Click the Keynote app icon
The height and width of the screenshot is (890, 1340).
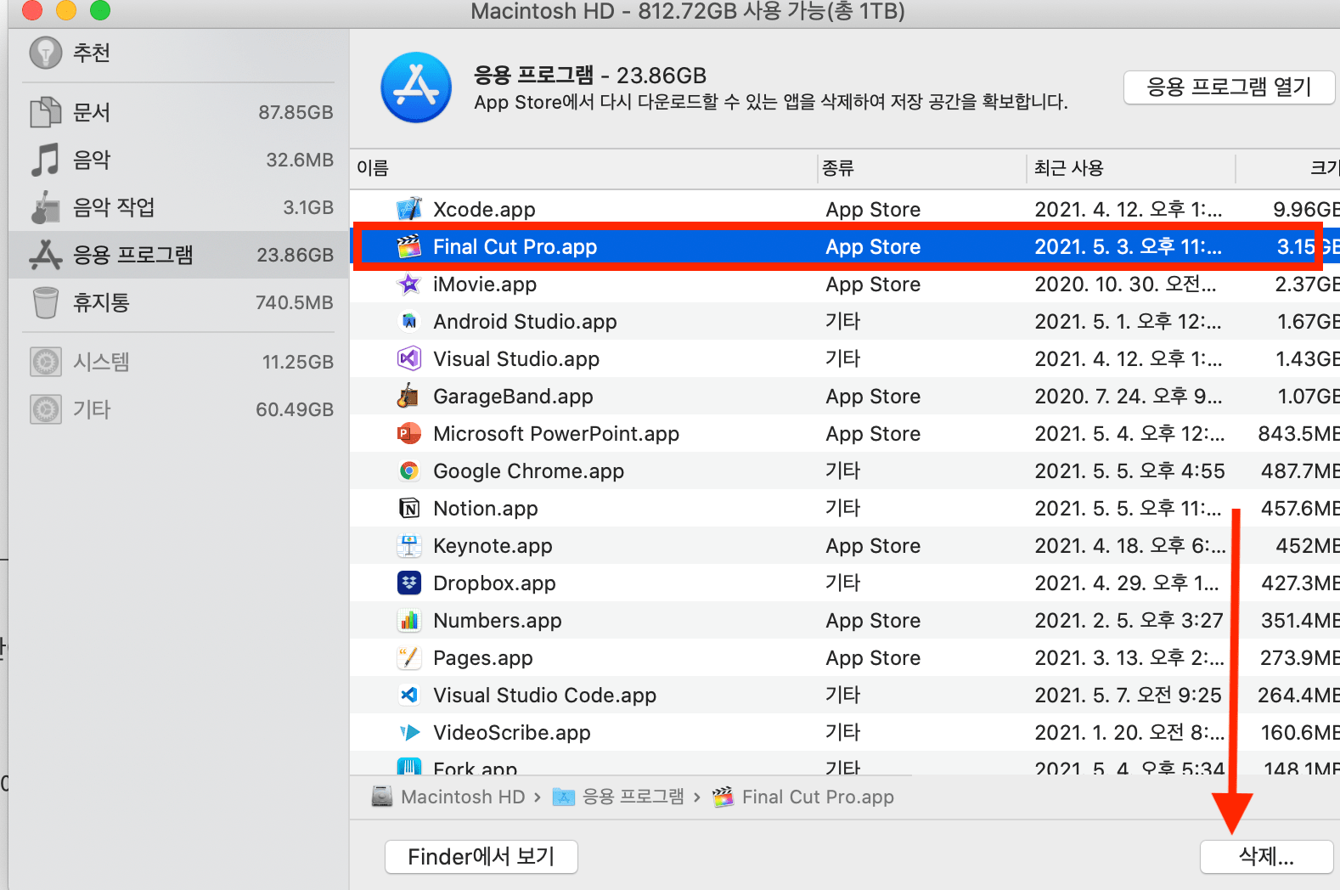tap(409, 545)
